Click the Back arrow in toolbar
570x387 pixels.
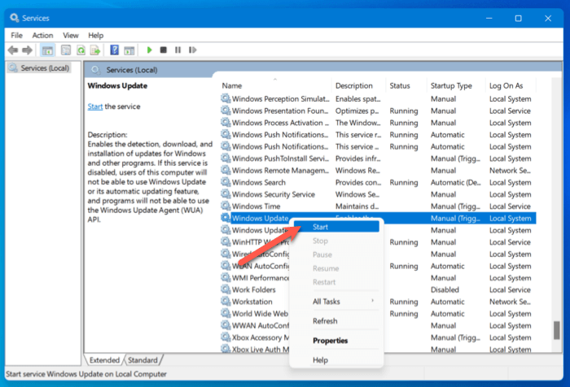pyautogui.click(x=13, y=50)
